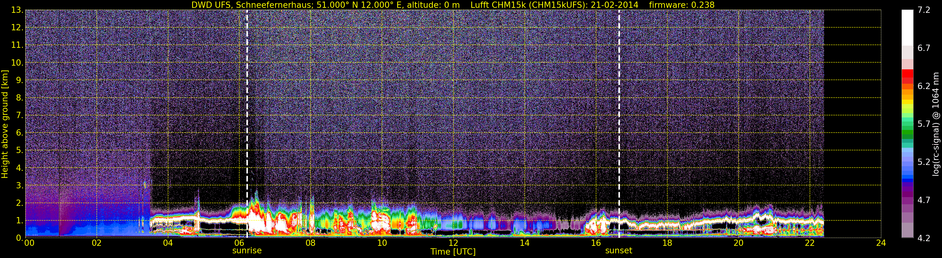
Task: Click the colorbar tick label '4.7'
Action: tap(924, 200)
